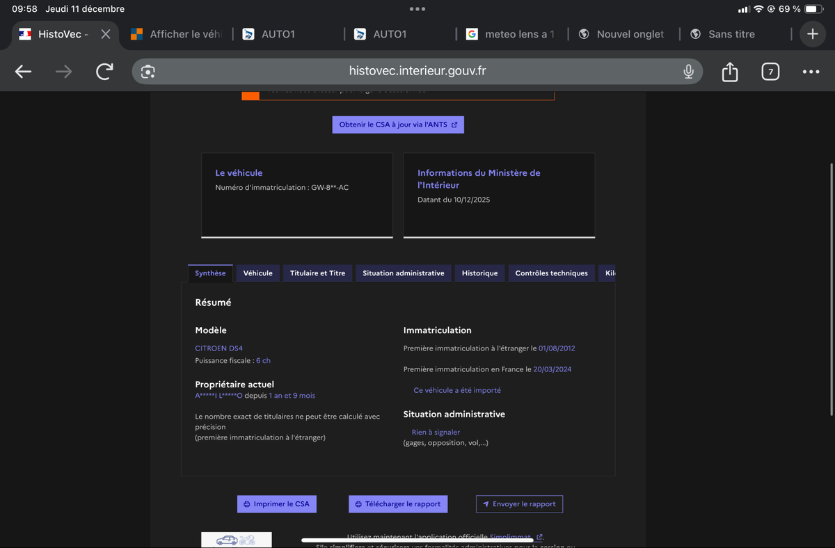835x548 pixels.
Task: Select the Situation administrative tab
Action: 403,273
